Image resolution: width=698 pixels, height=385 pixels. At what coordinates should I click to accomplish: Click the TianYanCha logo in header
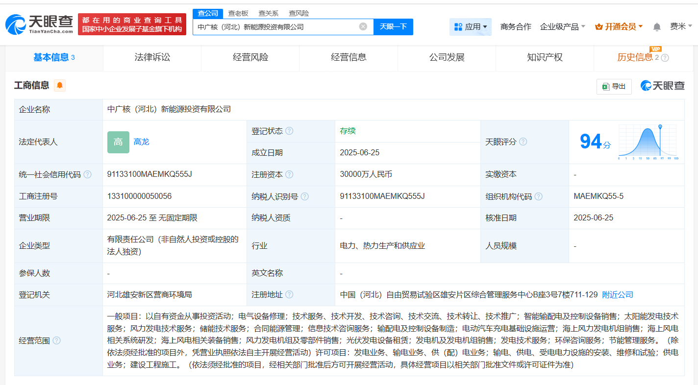[x=39, y=24]
